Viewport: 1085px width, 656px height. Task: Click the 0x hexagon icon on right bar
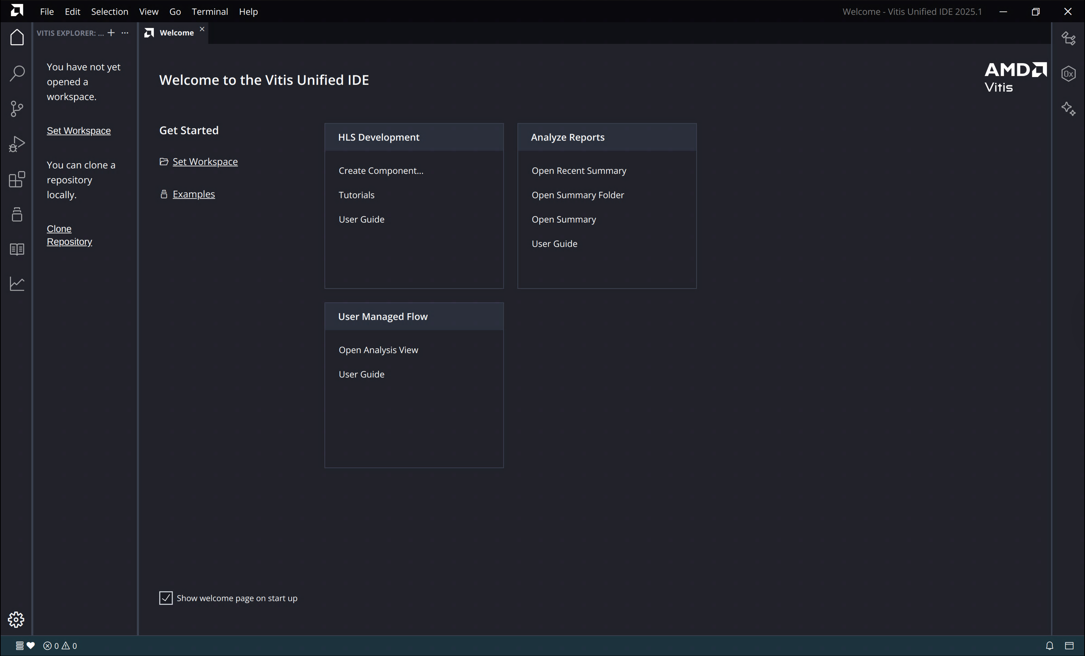pos(1068,73)
